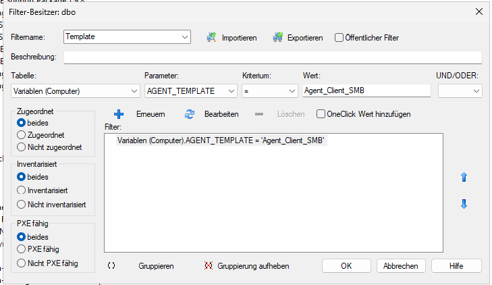This screenshot has height=285, width=492.
Task: Click the Gruppieren parentheses icon
Action: pos(111,266)
